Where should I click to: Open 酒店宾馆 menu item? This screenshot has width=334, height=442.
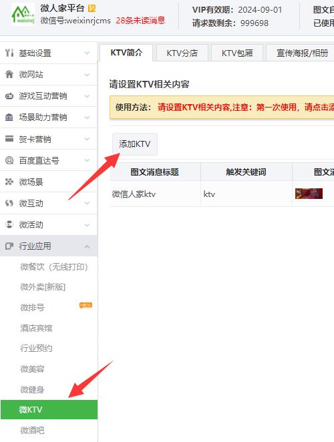pos(36,328)
